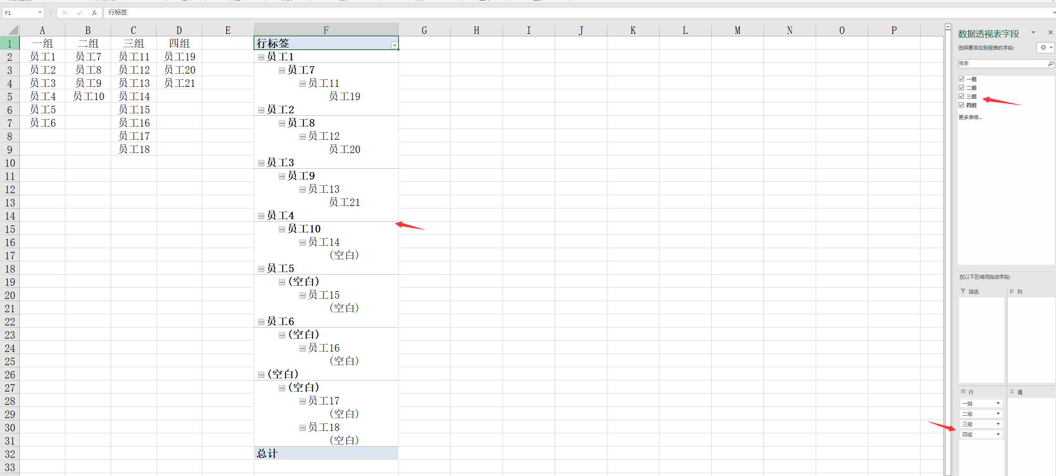Open the pivot field pane gear tools menu

(1045, 48)
